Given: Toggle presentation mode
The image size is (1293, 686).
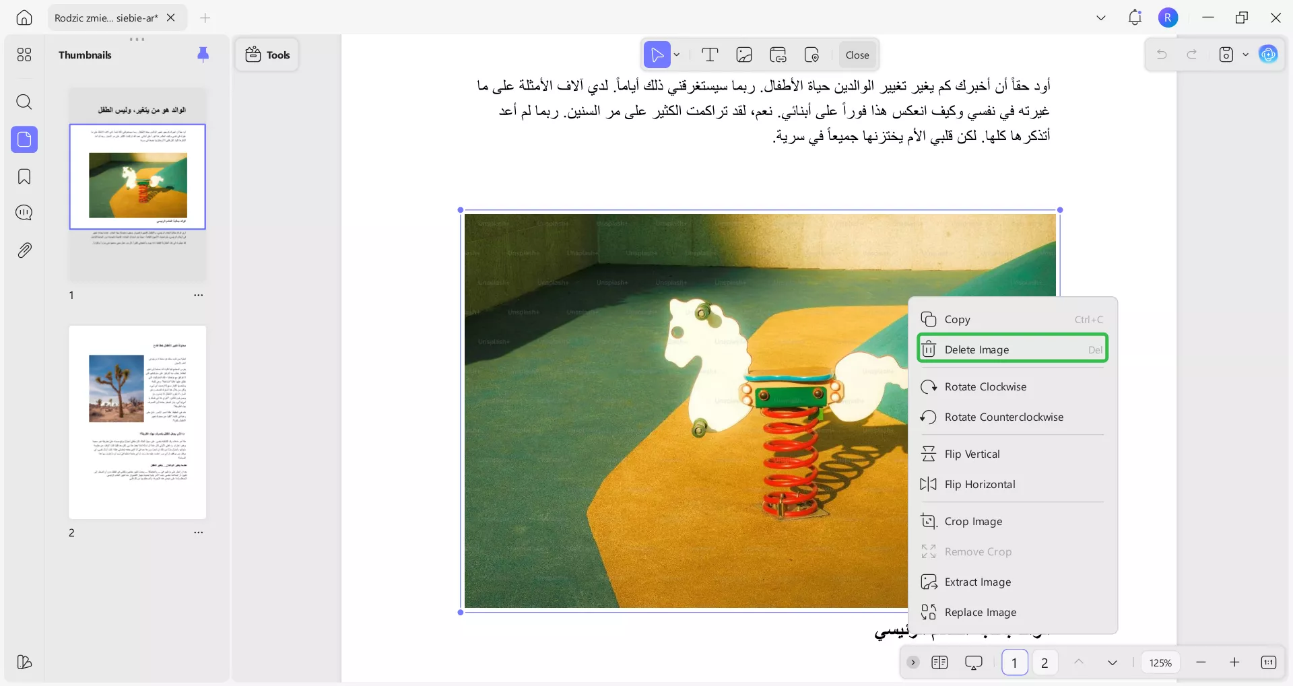Looking at the screenshot, I should point(974,662).
